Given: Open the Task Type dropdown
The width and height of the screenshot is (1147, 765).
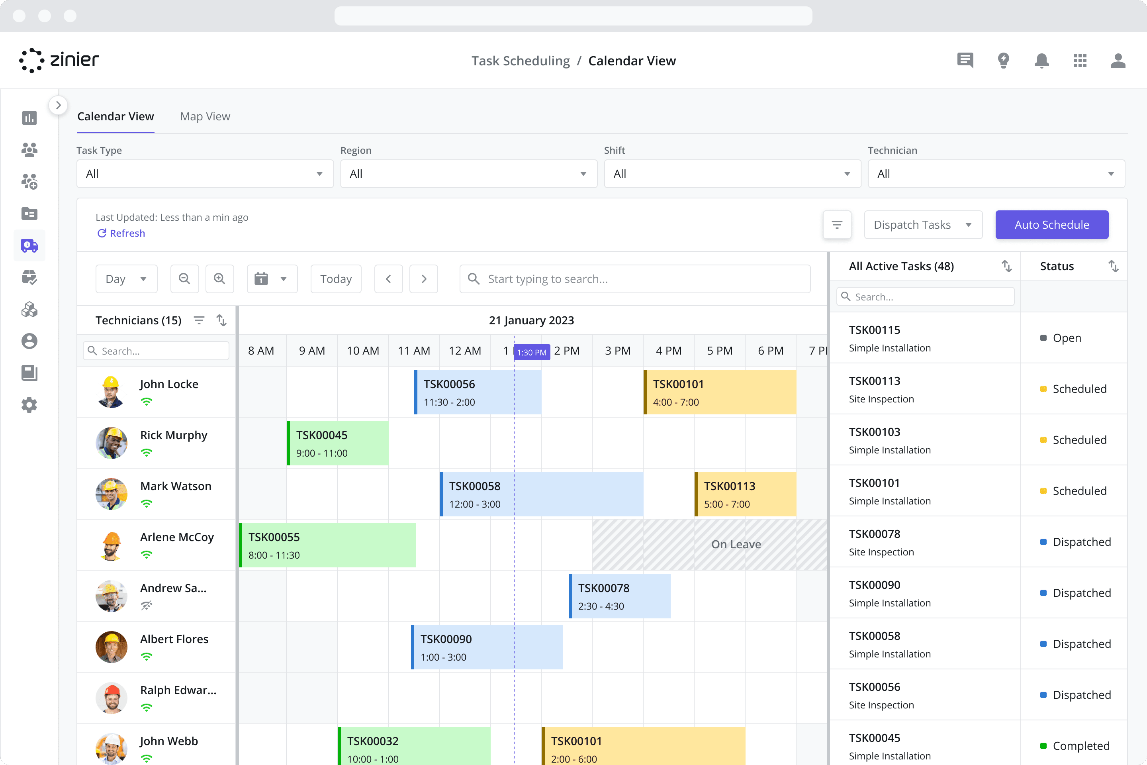Looking at the screenshot, I should pos(204,174).
